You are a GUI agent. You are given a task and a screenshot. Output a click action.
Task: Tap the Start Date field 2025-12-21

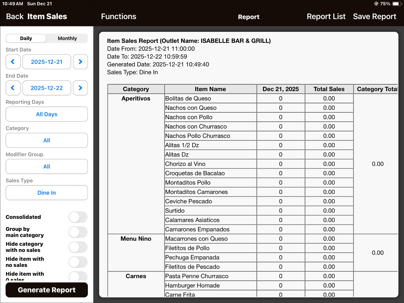pos(47,62)
